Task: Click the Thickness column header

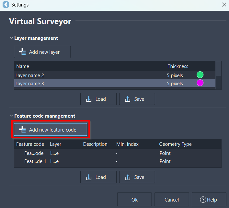Action: 178,66
